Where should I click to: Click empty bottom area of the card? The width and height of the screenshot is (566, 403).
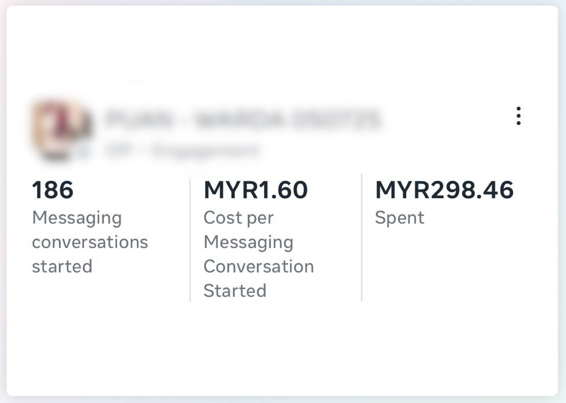pyautogui.click(x=283, y=353)
